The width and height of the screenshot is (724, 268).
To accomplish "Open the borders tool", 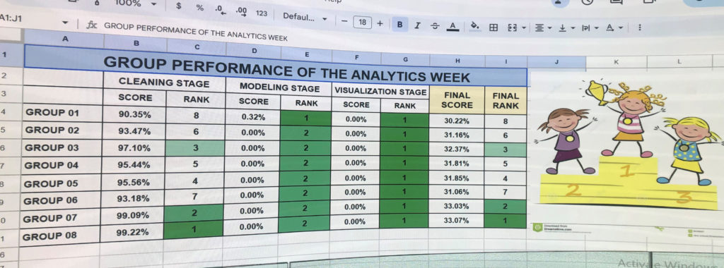I will (493, 28).
